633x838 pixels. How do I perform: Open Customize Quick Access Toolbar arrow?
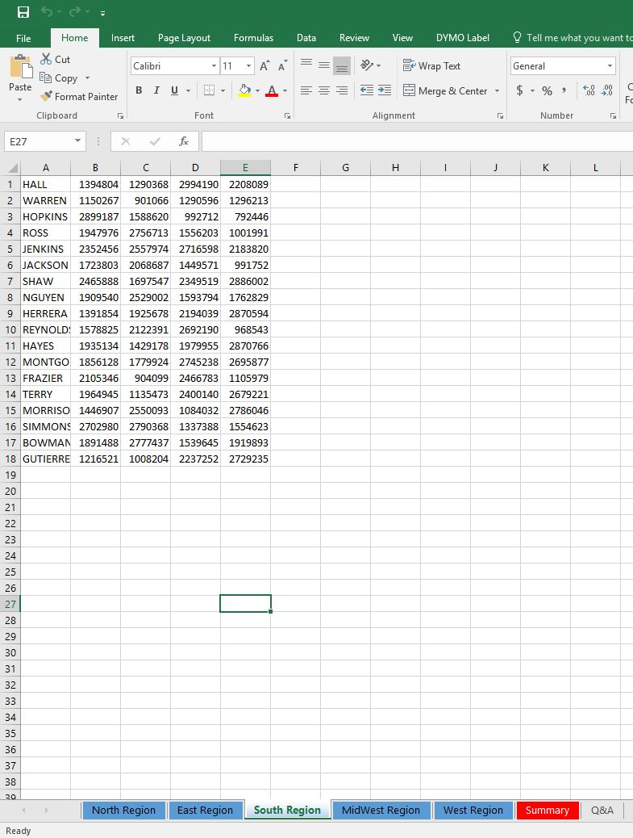(102, 14)
